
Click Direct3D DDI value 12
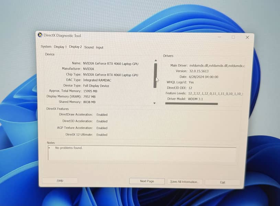pyautogui.click(x=190, y=88)
